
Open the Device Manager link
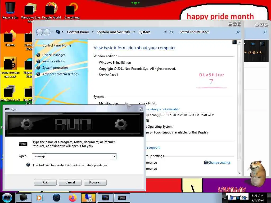(x=53, y=55)
